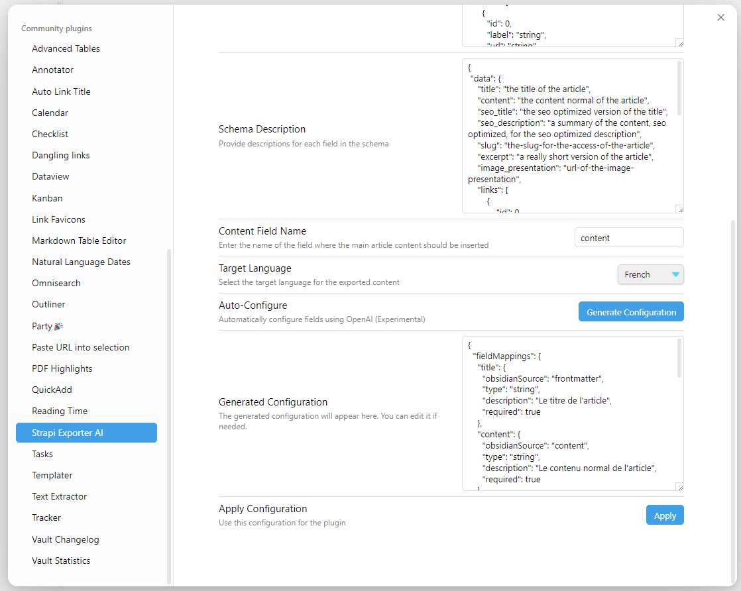Open Vault Statistics plugin settings
Viewport: 741px width, 591px height.
coord(61,561)
